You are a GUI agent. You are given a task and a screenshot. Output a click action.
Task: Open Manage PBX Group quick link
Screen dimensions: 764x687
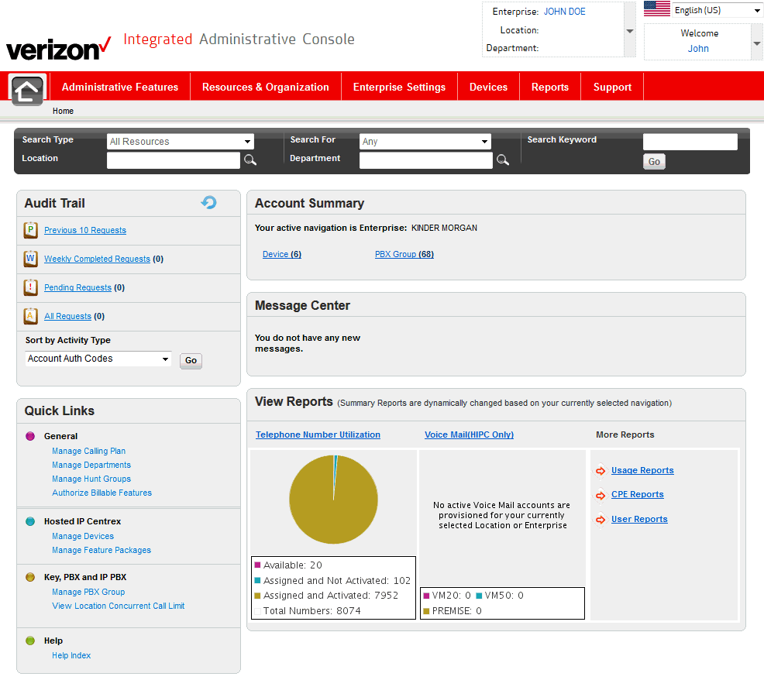[x=88, y=592]
